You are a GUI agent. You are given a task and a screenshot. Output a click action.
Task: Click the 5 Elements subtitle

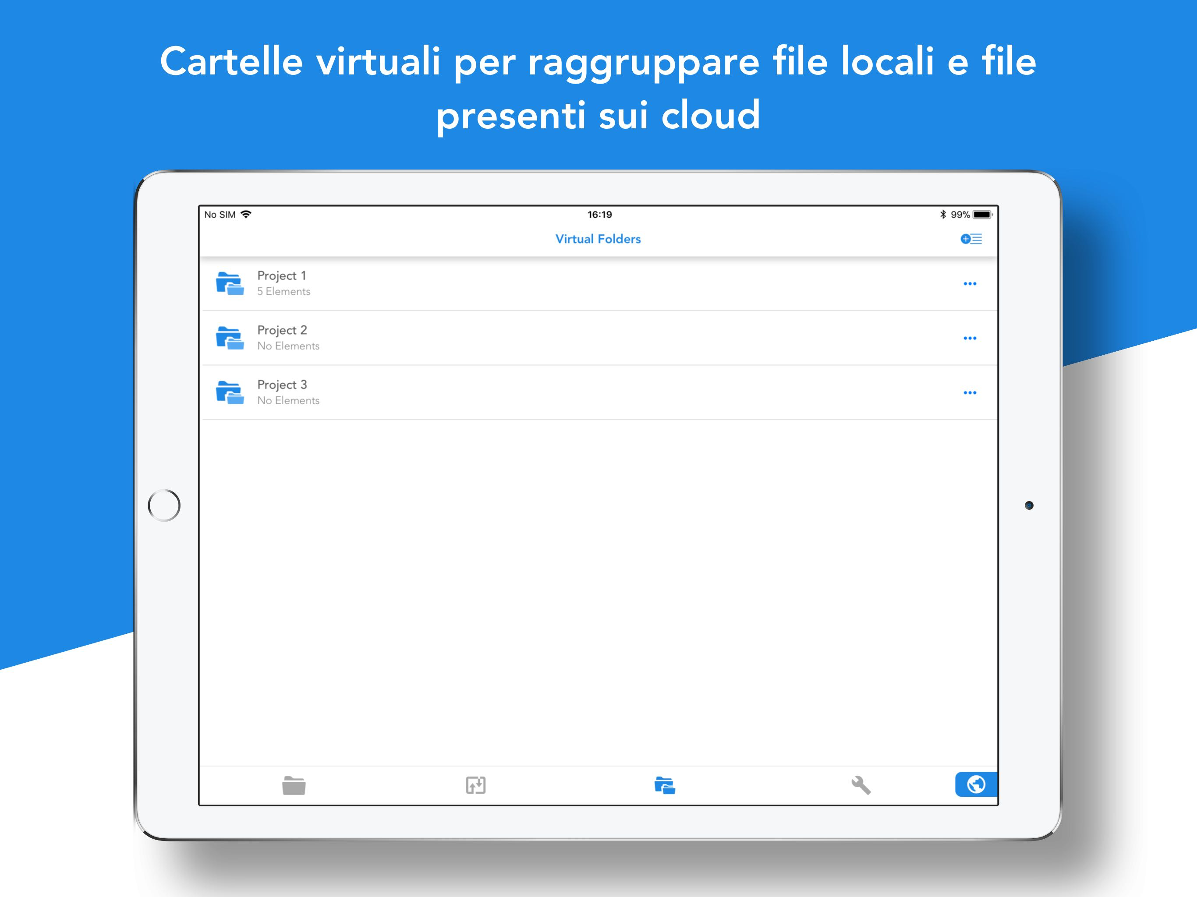283,292
